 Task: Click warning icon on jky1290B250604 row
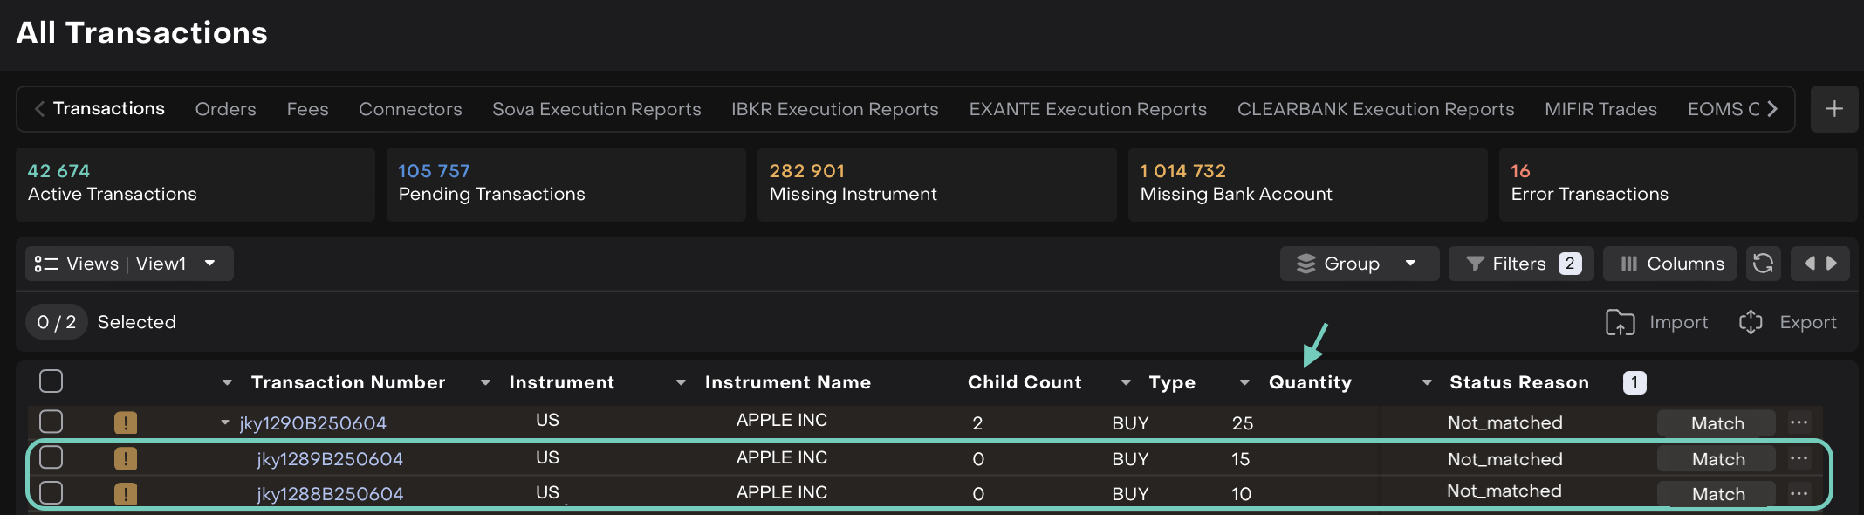point(126,423)
